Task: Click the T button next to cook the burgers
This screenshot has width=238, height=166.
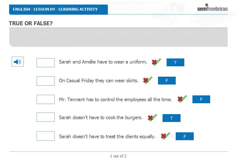Action: pos(171,118)
